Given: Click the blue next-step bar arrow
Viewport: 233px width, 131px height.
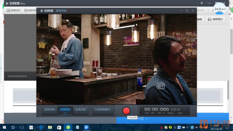Looking at the screenshot, I should [x=147, y=119].
